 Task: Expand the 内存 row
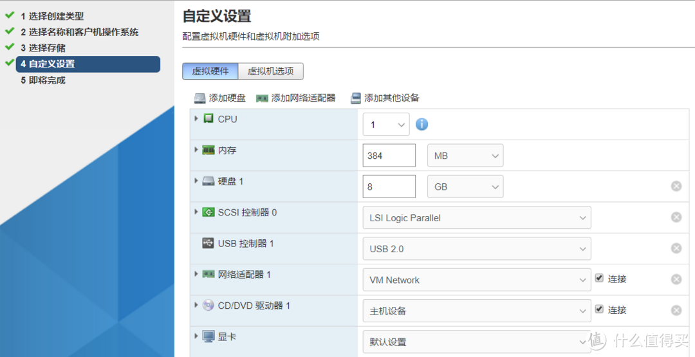(196, 150)
